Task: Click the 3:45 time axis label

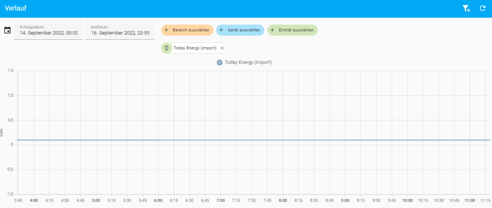Action: point(18,200)
